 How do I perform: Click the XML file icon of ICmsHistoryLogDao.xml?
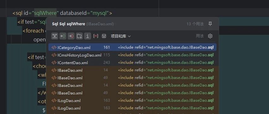click(54, 55)
